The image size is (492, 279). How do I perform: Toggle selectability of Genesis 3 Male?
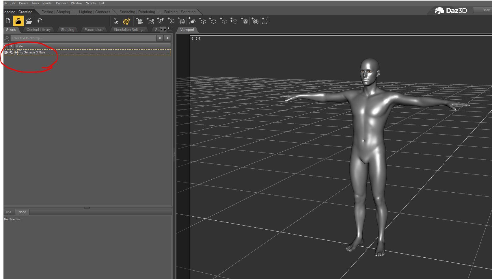[x=11, y=52]
